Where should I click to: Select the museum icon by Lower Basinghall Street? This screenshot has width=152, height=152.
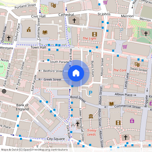point(91,116)
